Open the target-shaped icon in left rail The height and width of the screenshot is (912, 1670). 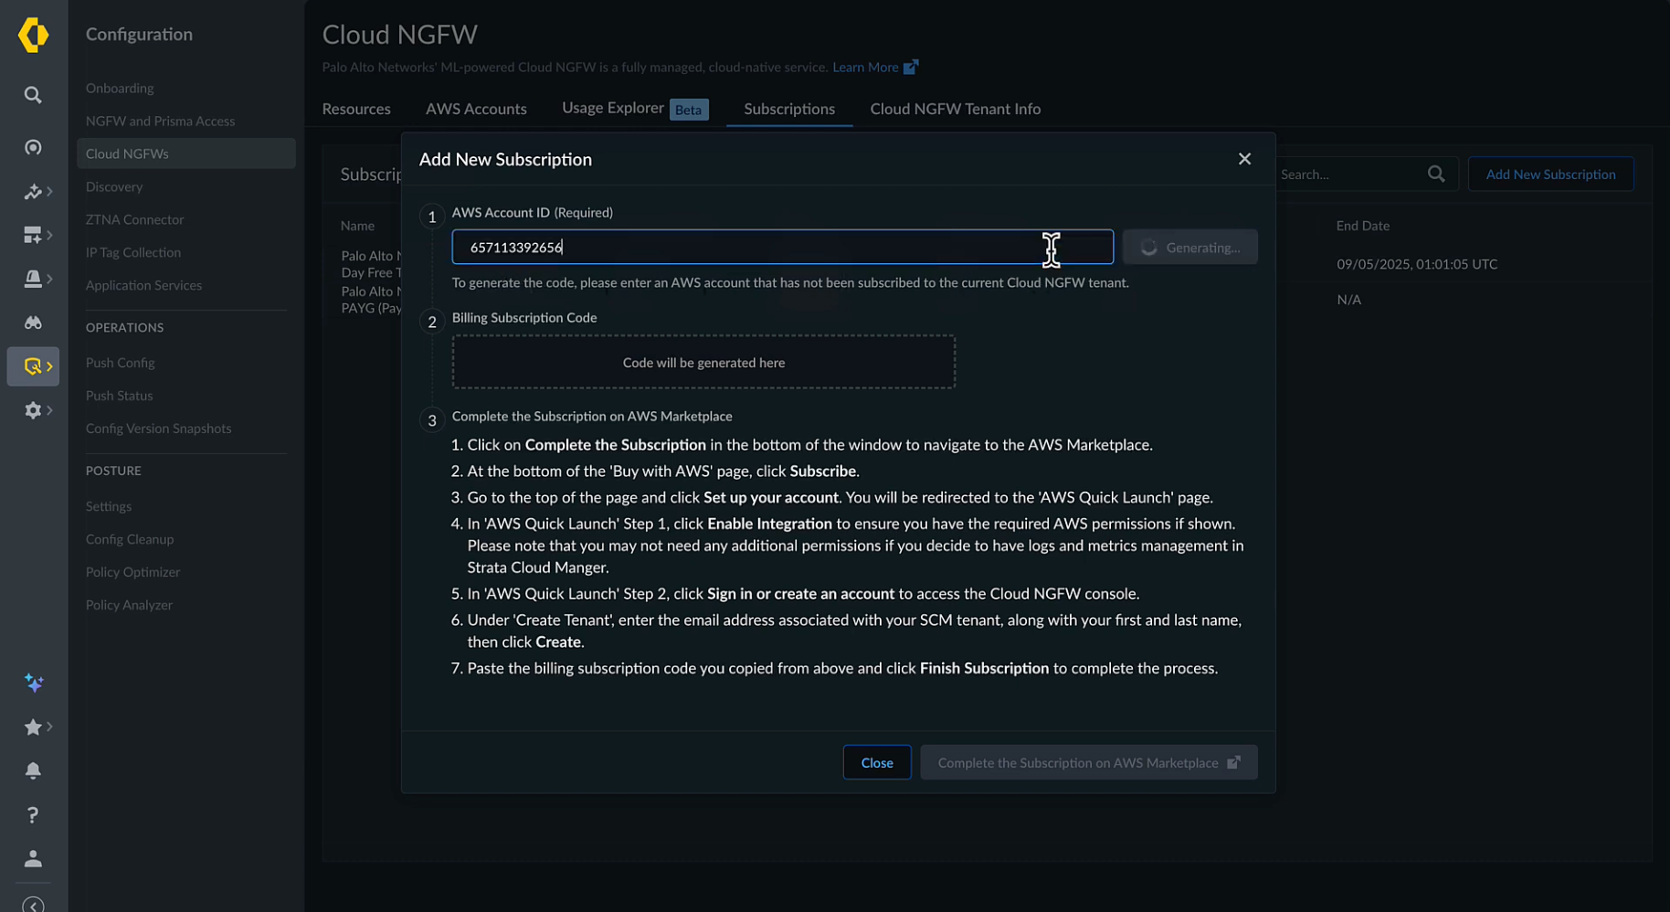tap(33, 147)
